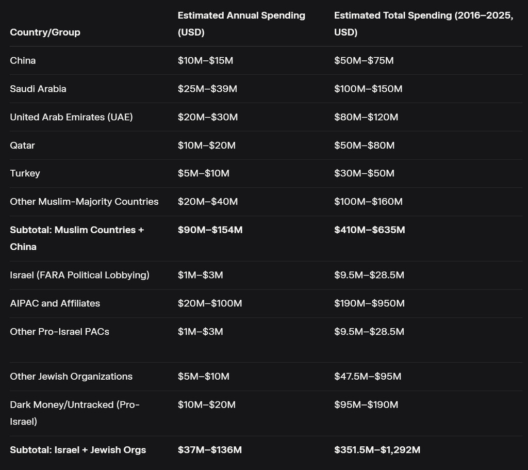The height and width of the screenshot is (470, 528).
Task: Click the Subtotal: Israel + Jewish Orgs label
Action: pyautogui.click(x=78, y=450)
